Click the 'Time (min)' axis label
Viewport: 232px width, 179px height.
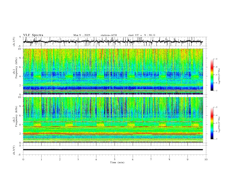point(117,162)
